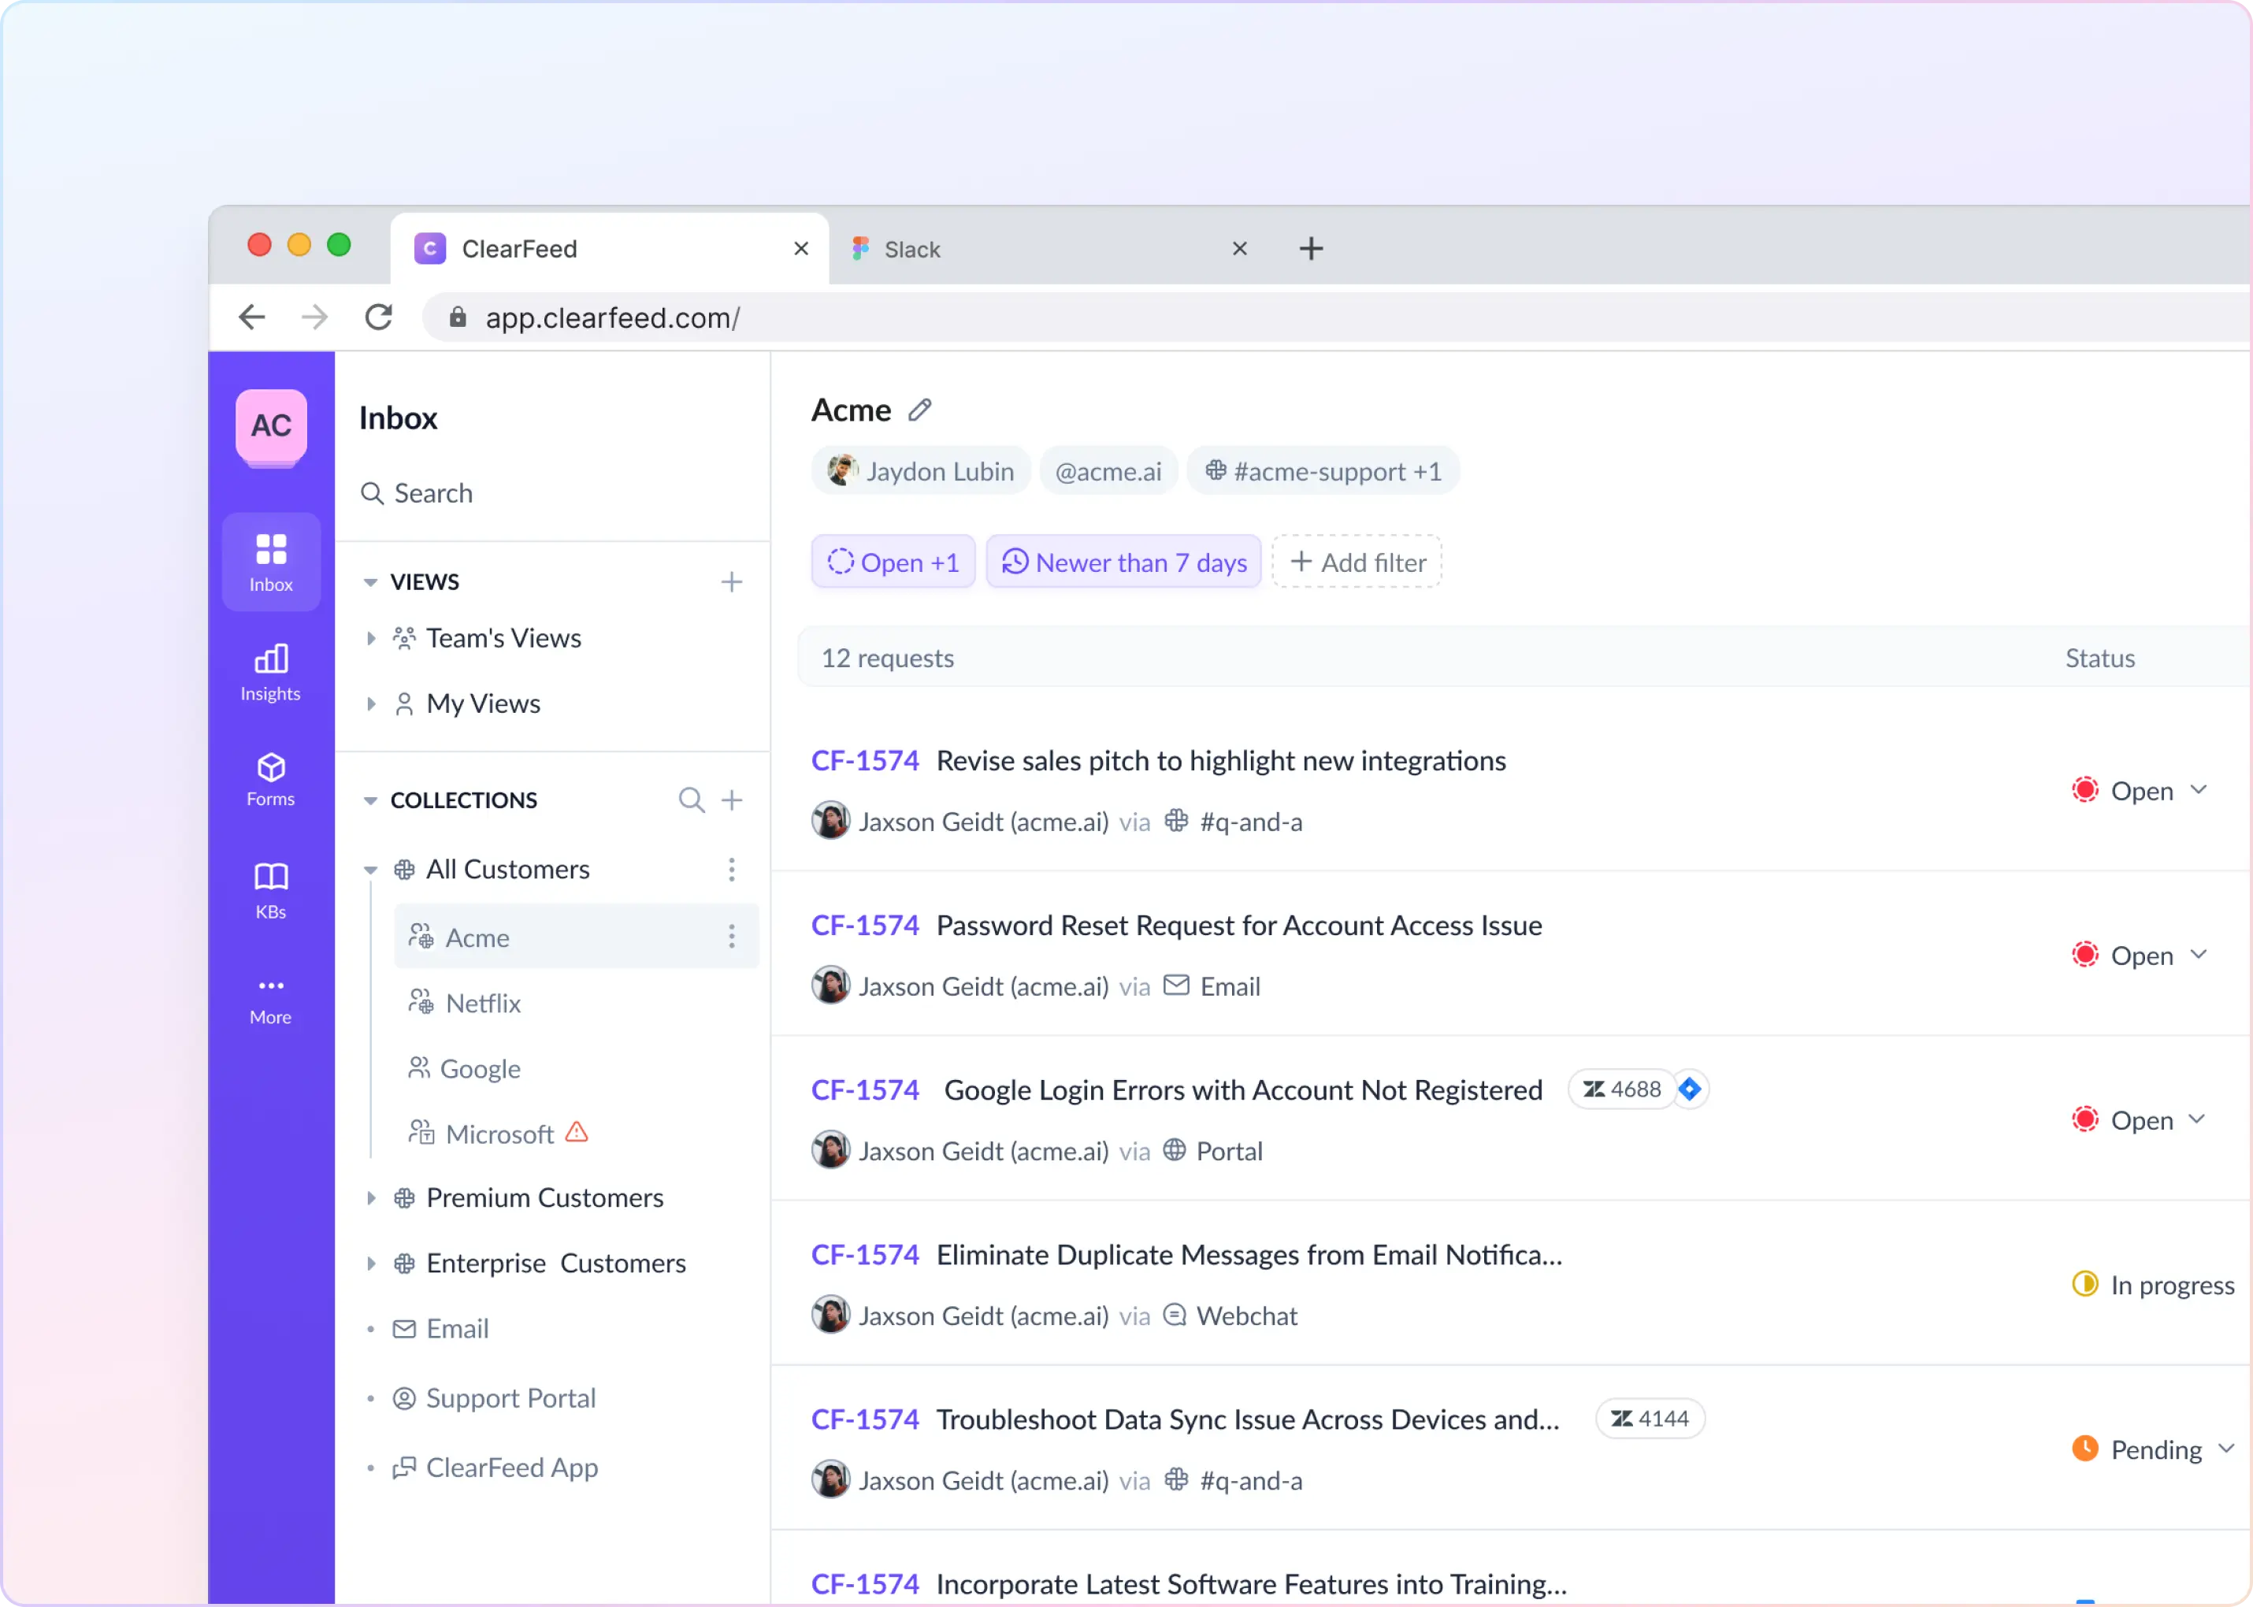Expand Team's Views
The height and width of the screenshot is (1607, 2253).
[371, 638]
